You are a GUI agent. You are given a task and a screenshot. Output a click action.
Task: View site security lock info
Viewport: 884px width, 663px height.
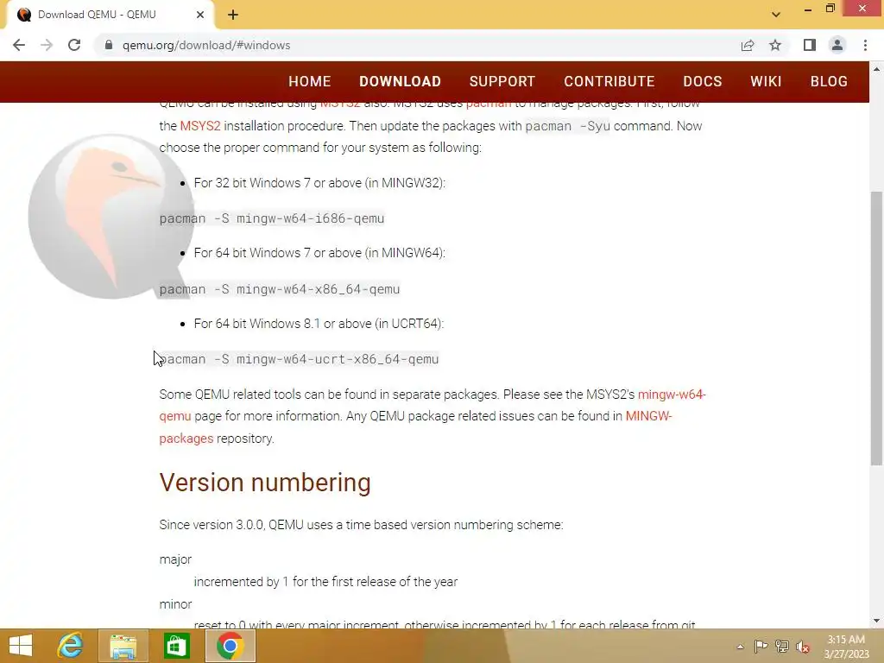[x=109, y=45]
